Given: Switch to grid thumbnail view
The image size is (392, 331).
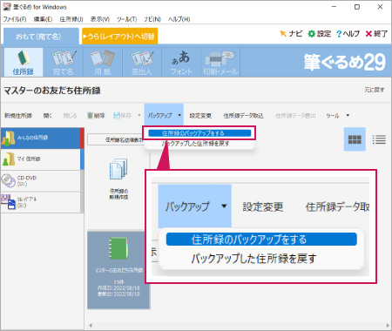Looking at the screenshot, I should 355,139.
